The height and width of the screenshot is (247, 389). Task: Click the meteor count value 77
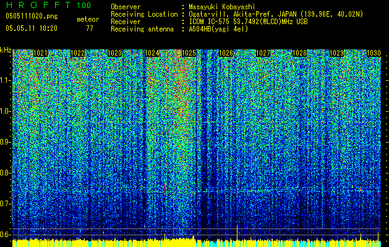click(90, 28)
